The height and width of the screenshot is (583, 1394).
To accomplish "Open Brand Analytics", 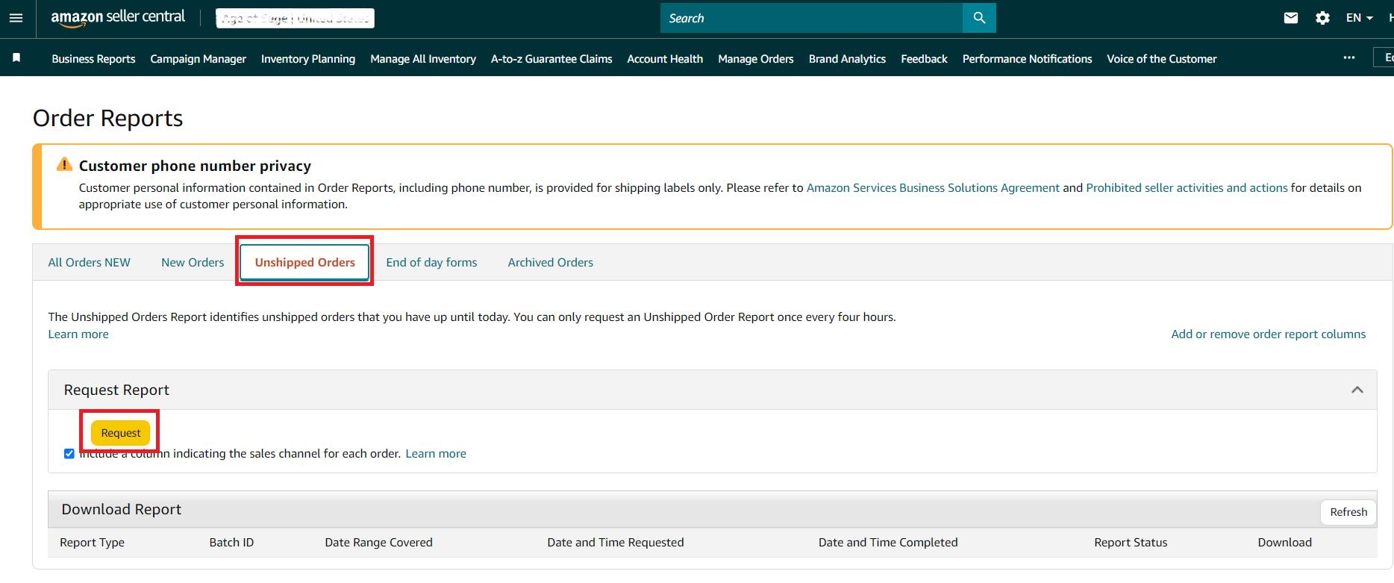I will [x=847, y=59].
